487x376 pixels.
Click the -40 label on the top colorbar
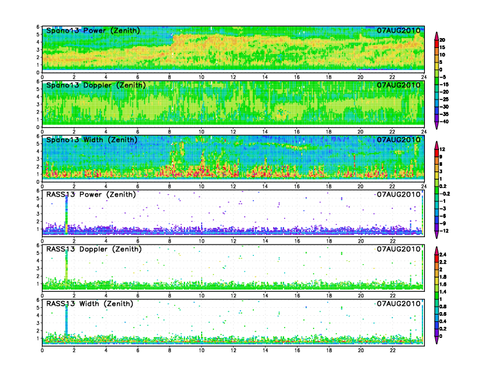444,122
